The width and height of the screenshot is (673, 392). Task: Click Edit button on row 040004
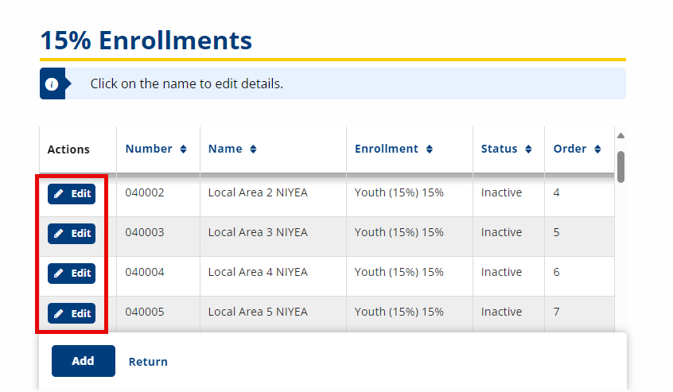[x=72, y=274]
